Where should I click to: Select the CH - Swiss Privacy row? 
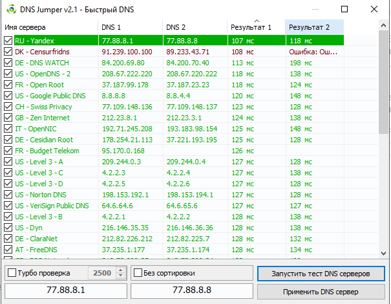coord(174,107)
